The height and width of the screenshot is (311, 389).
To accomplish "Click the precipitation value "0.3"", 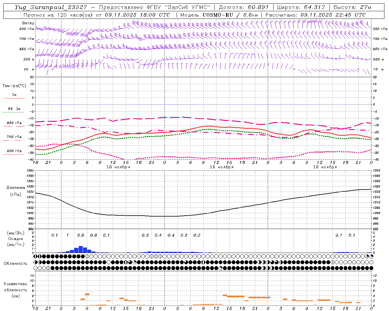I will coord(145,235).
